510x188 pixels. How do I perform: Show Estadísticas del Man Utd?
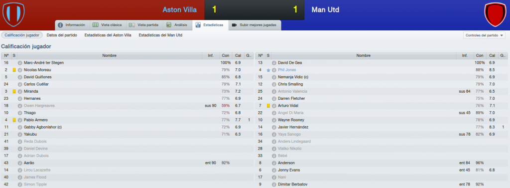(x=160, y=35)
